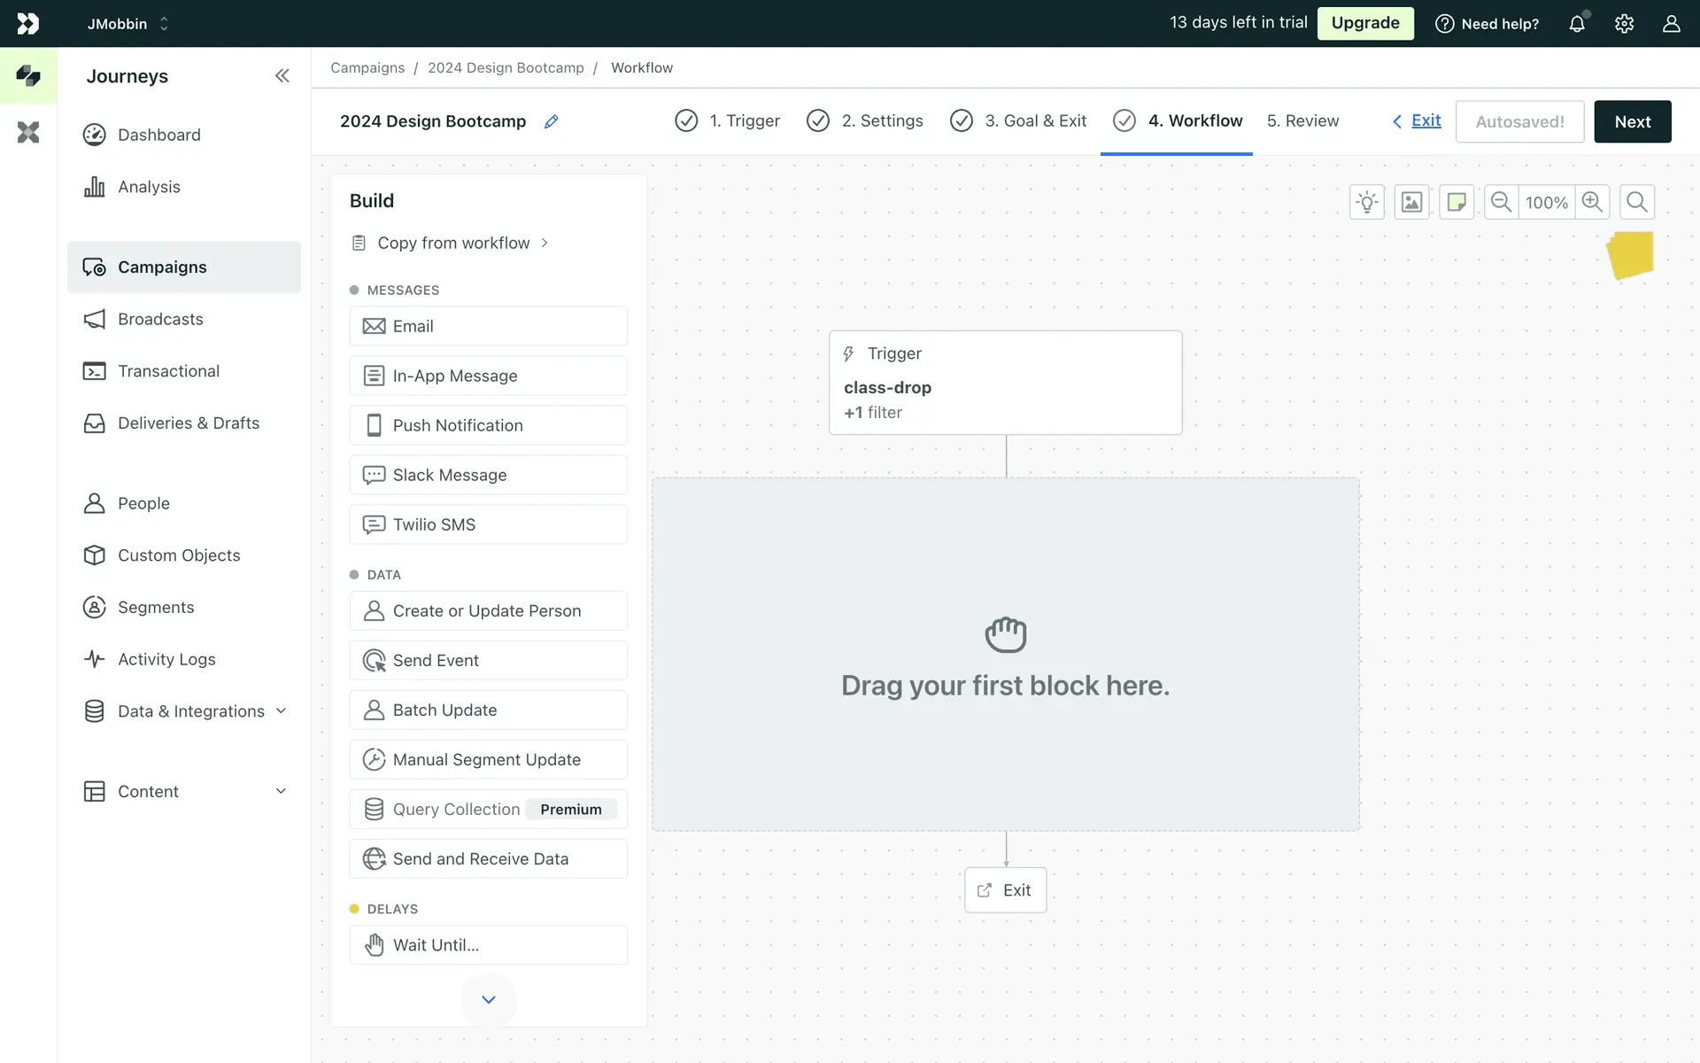Open the settings gear in the top bar
1700x1063 pixels.
coord(1624,24)
